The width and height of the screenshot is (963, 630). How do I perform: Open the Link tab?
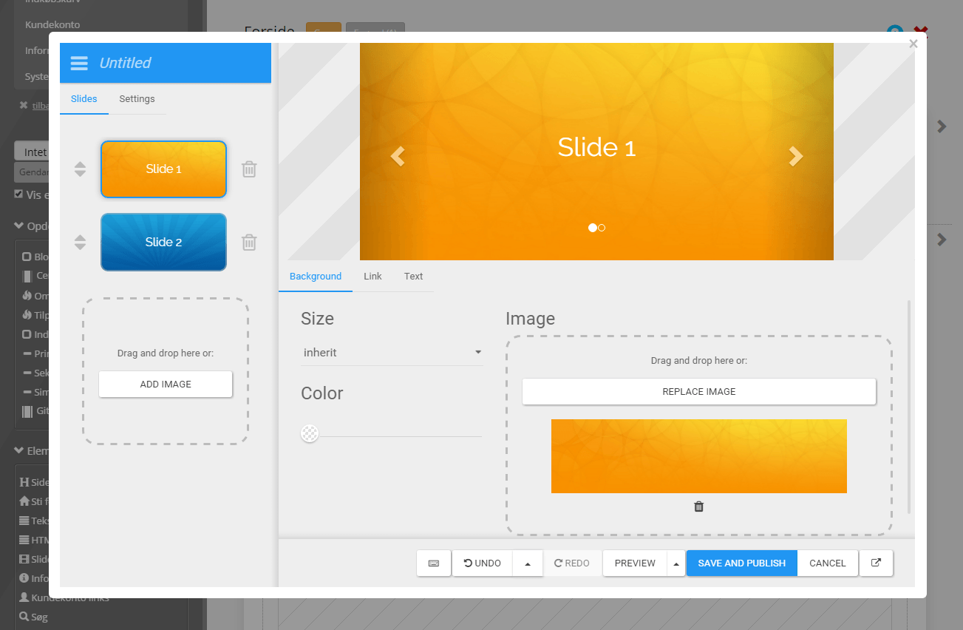[x=372, y=277]
